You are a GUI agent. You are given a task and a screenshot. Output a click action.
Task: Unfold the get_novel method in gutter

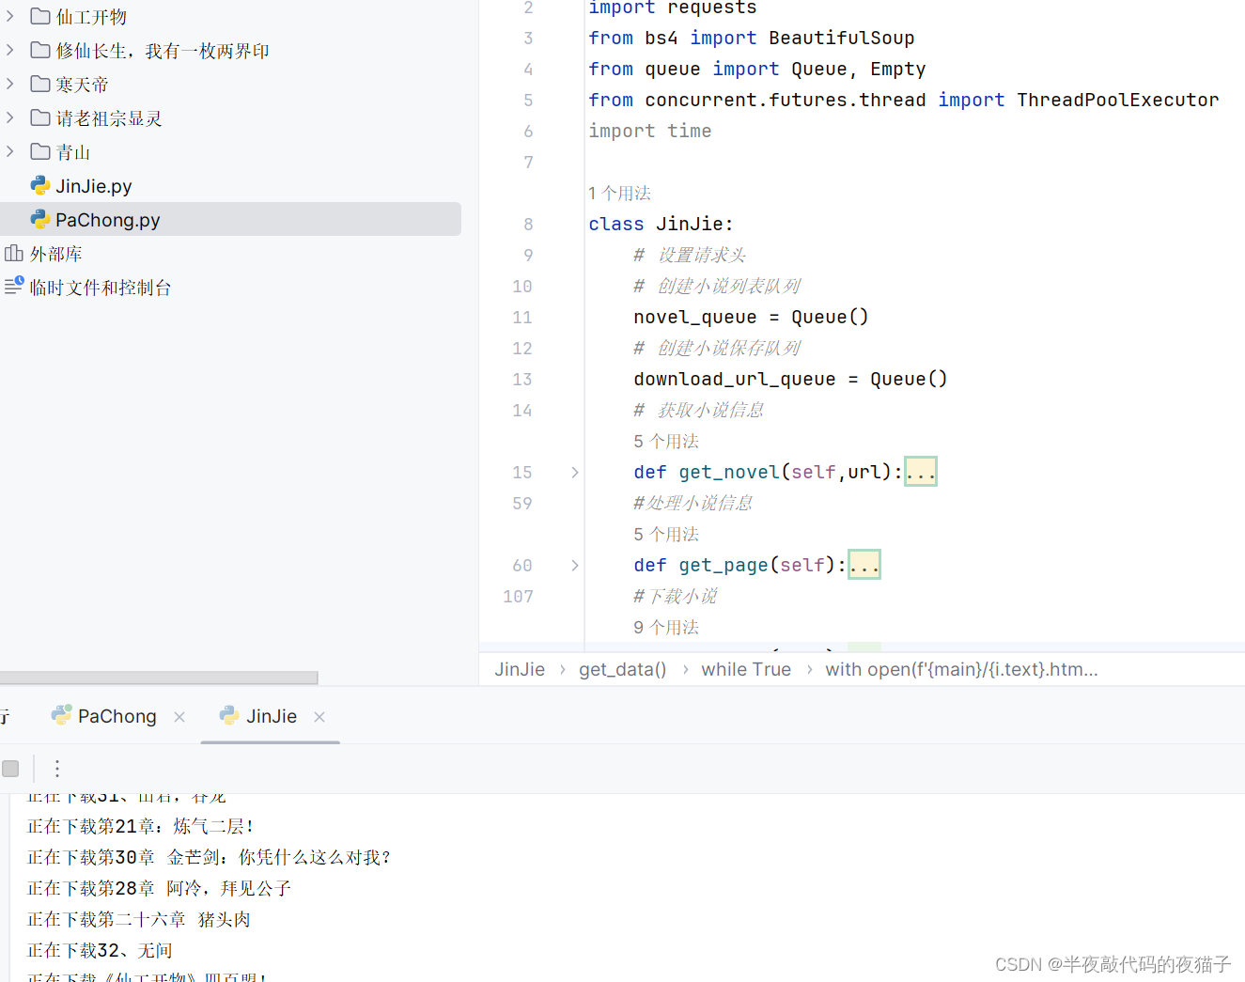tap(575, 472)
